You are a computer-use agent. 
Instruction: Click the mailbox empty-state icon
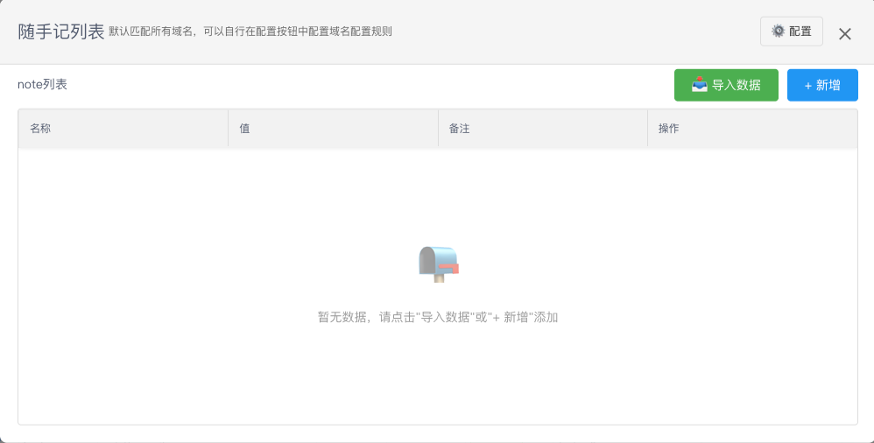point(438,263)
